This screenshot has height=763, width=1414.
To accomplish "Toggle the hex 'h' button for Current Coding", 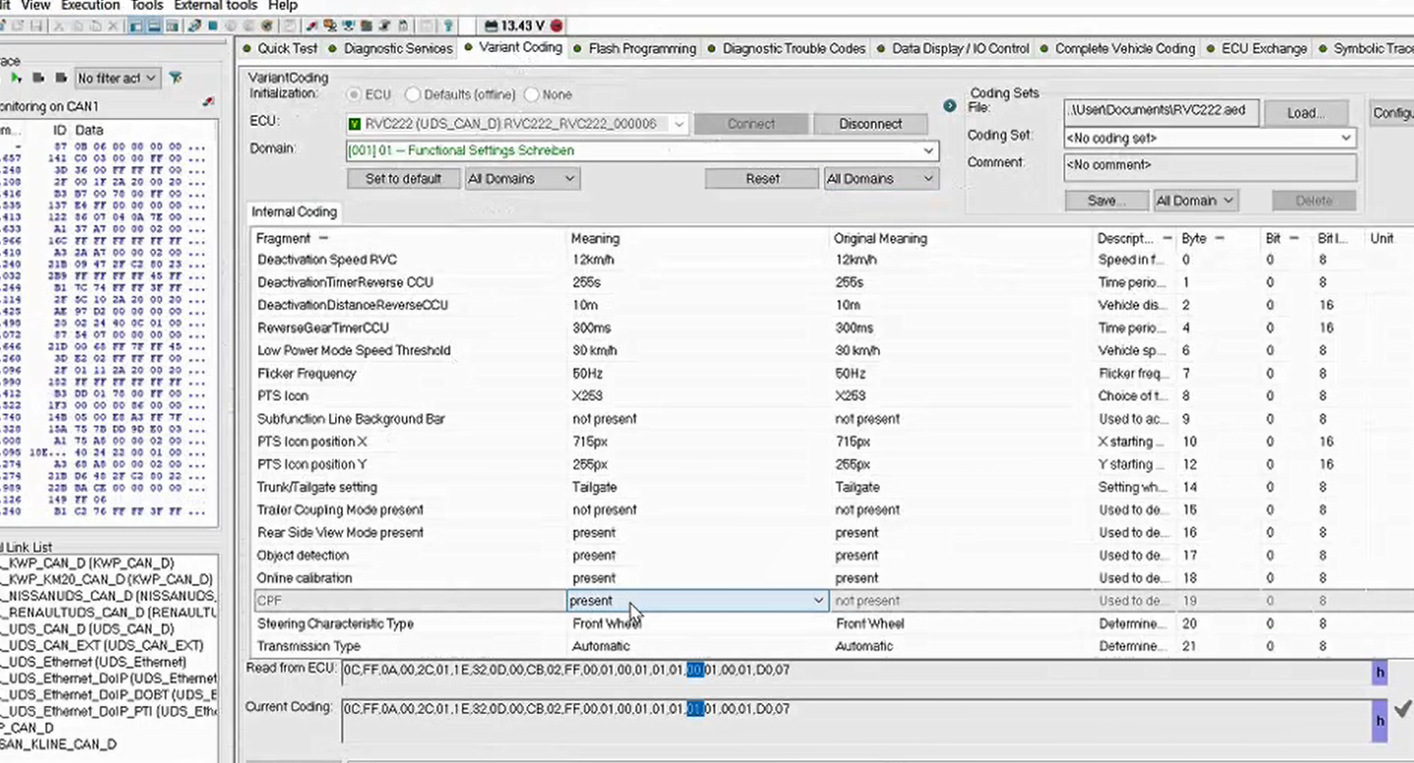I will click(x=1380, y=721).
